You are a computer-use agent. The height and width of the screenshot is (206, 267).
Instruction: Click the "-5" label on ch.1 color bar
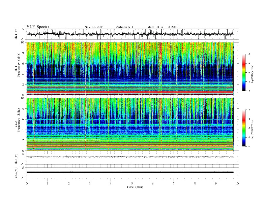249,73
